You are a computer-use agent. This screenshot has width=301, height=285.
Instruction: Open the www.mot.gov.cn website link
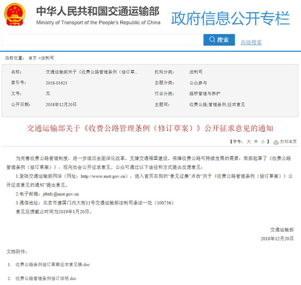[x=104, y=176]
